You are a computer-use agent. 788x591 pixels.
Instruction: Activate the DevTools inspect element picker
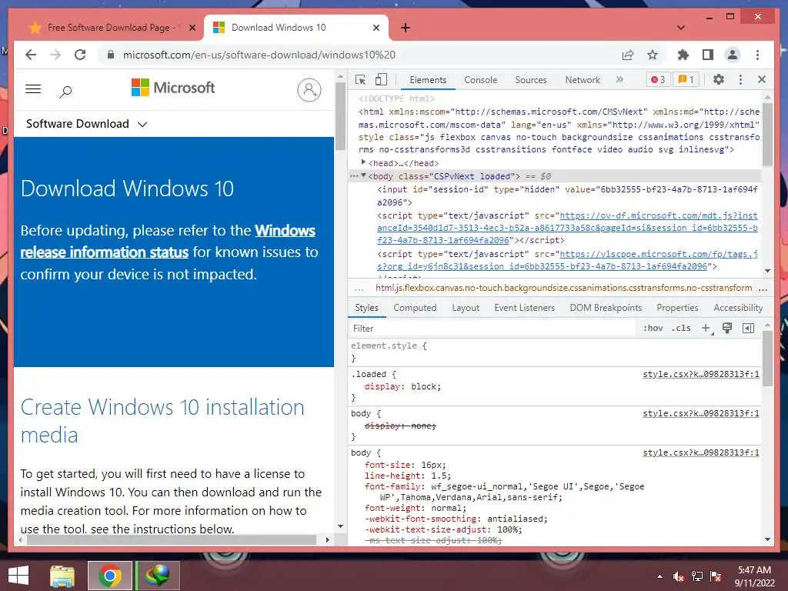click(x=360, y=79)
